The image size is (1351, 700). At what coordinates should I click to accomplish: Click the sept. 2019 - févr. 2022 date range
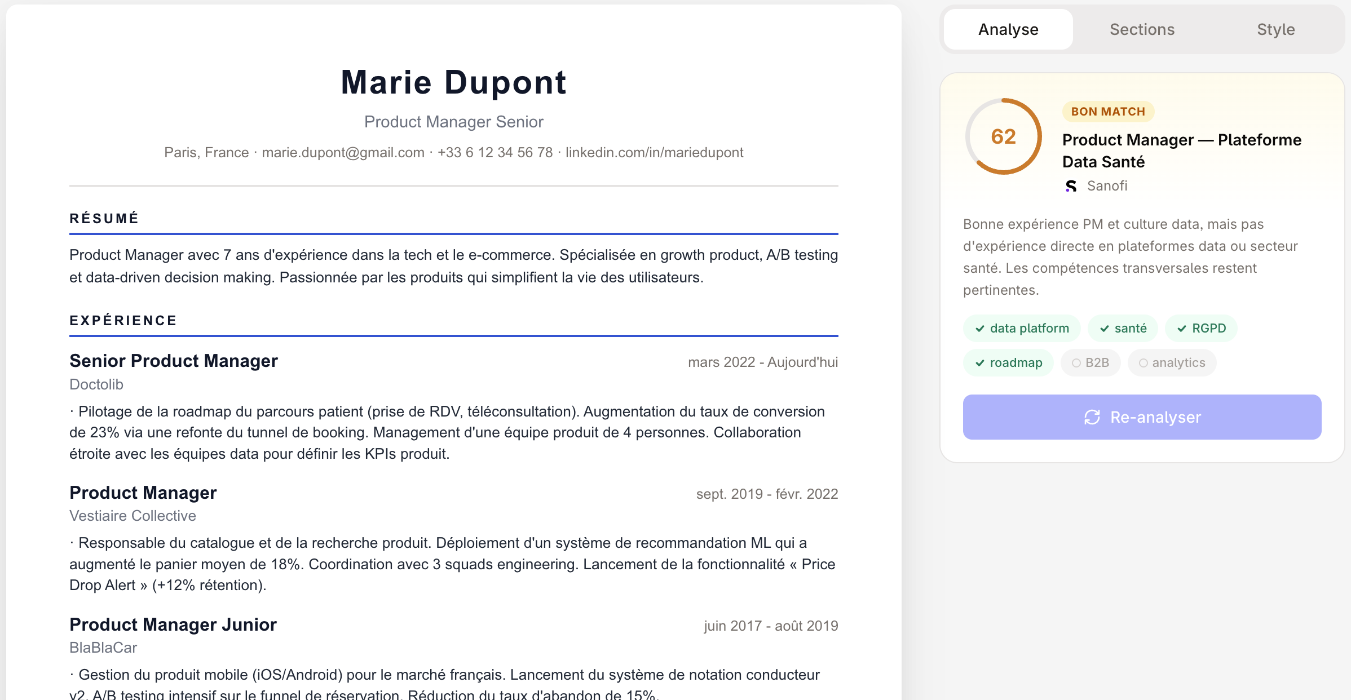[767, 494]
